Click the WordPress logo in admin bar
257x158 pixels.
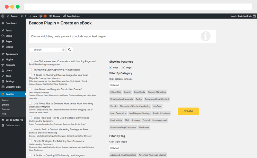tap(3, 16)
